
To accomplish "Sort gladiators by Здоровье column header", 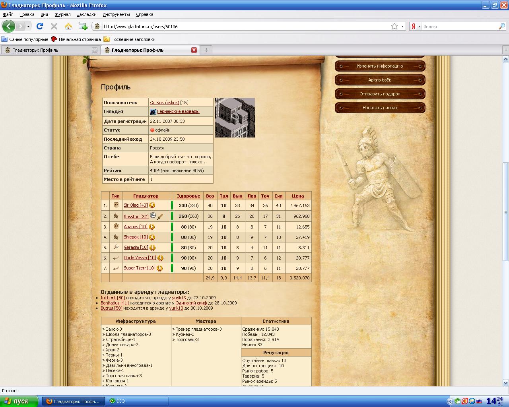I will (x=188, y=196).
